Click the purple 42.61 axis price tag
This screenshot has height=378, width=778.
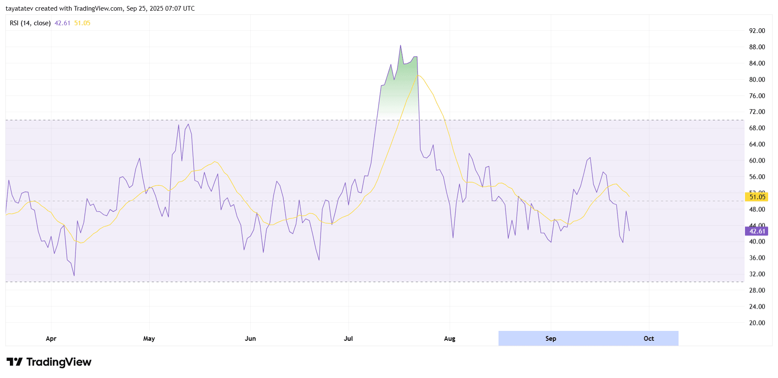757,231
